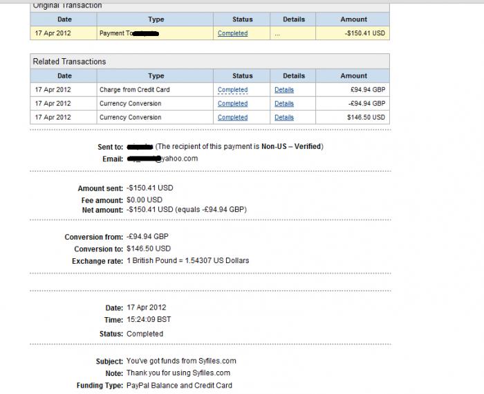Open Details for Charge from Credit Card

(283, 90)
